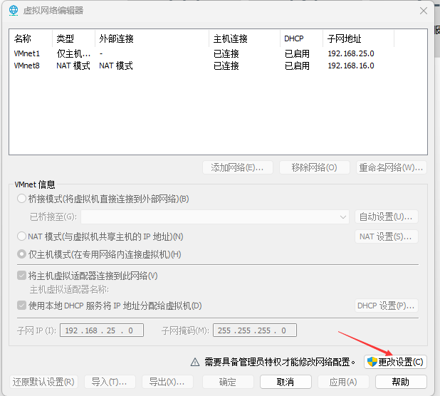Image resolution: width=440 pixels, height=396 pixels.
Task: Click the 重命名网络(W)... button
Action: click(x=392, y=167)
